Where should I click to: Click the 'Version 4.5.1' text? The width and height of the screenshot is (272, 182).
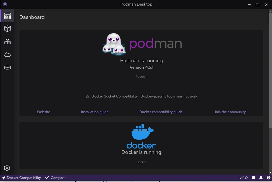pos(141,67)
